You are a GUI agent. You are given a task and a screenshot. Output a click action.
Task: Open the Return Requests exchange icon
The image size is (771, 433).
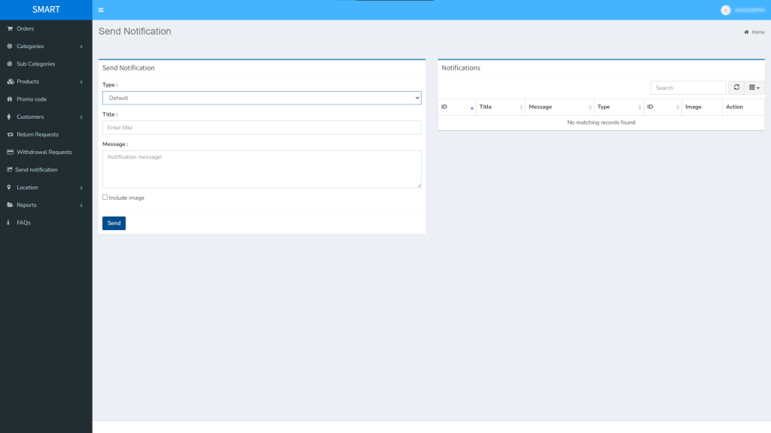coord(8,134)
